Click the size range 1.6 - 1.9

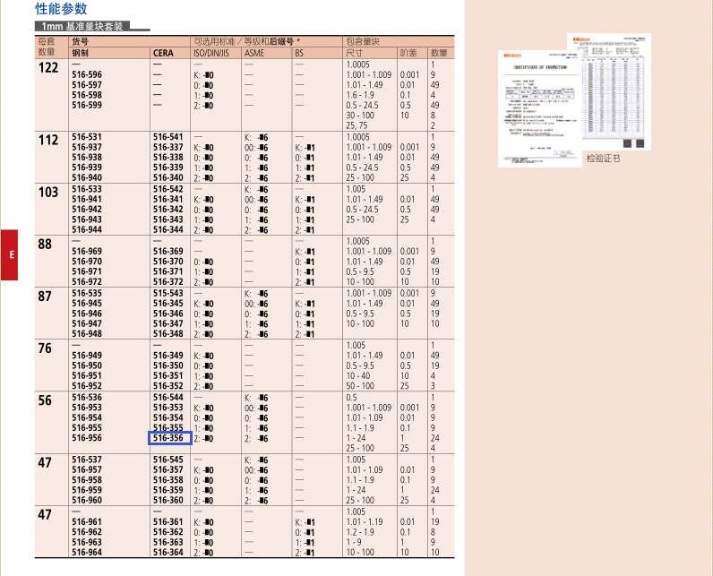pos(360,95)
